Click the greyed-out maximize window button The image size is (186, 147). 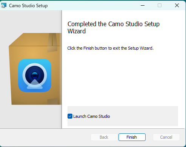[x=160, y=5]
